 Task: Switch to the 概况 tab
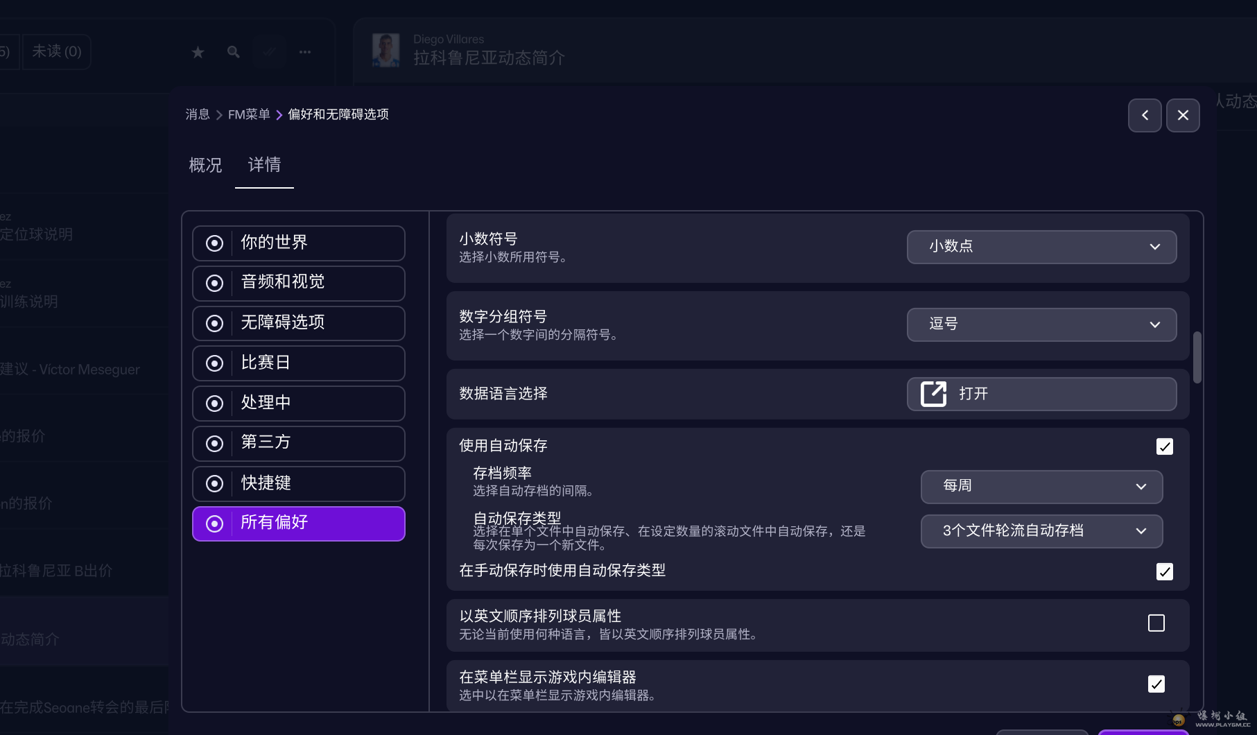(x=205, y=165)
